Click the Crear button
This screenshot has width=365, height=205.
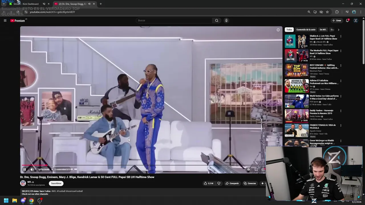click(336, 20)
